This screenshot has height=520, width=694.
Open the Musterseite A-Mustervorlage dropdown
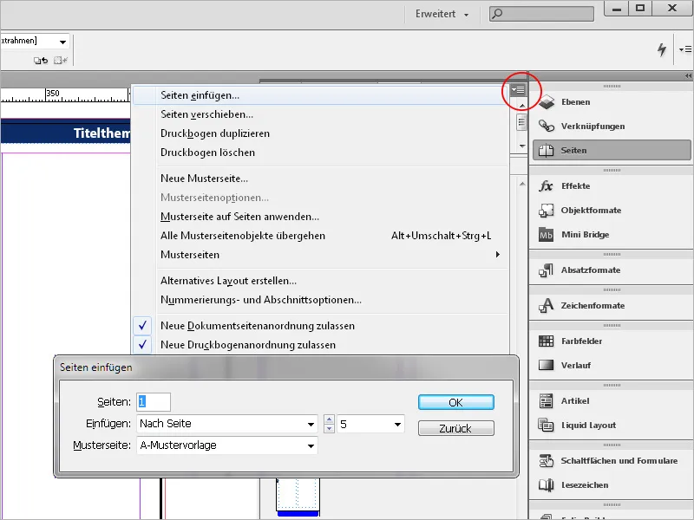227,445
